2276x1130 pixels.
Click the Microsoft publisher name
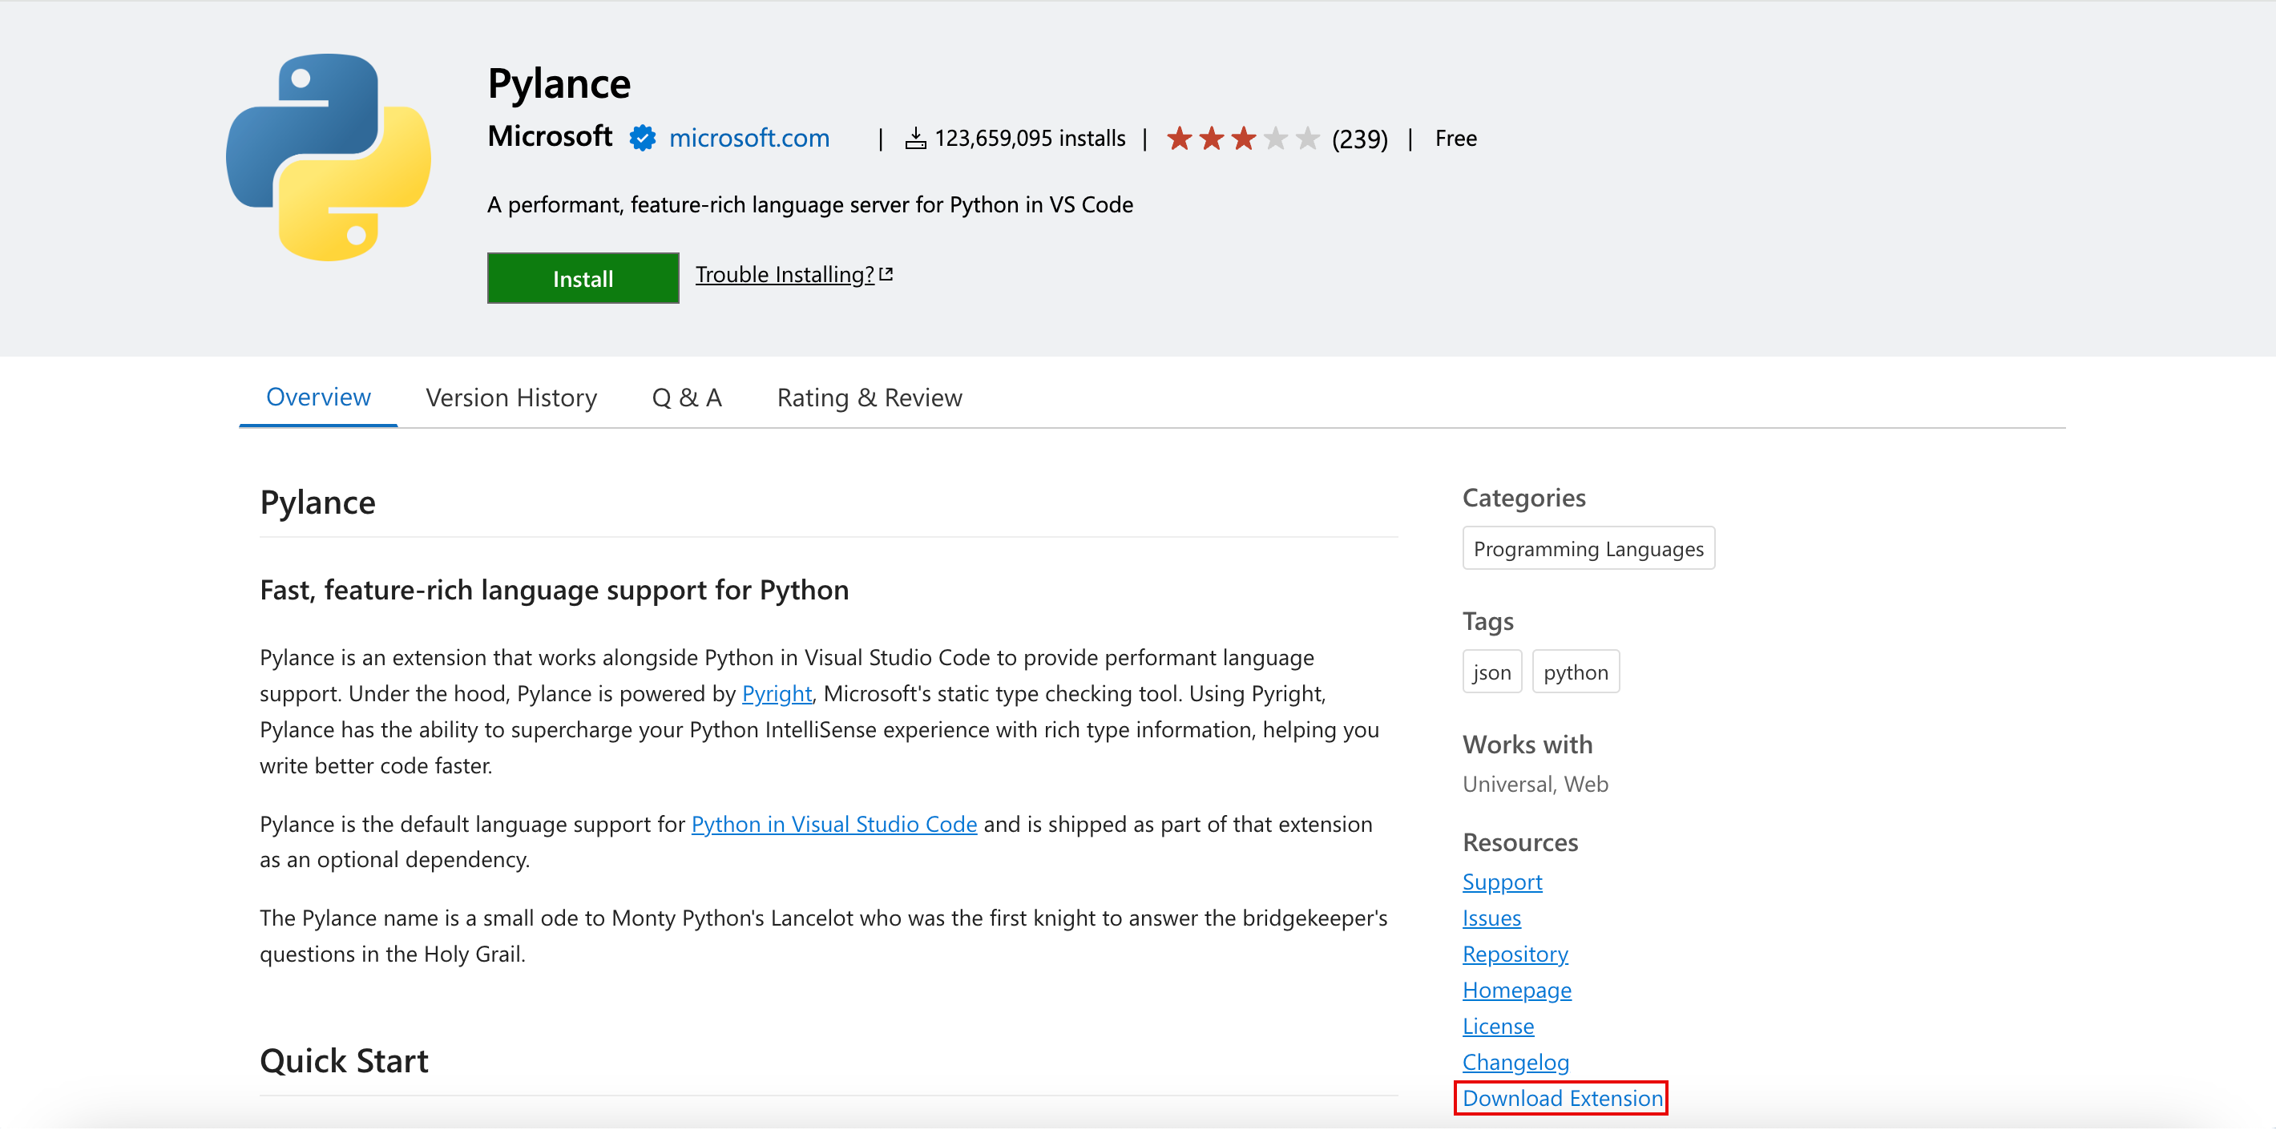tap(550, 136)
